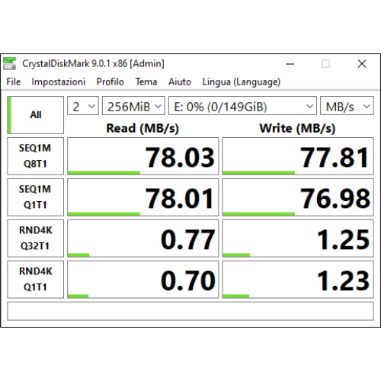Open the E: drive selection dropdown
Viewport: 381px width, 381px height.
point(242,105)
